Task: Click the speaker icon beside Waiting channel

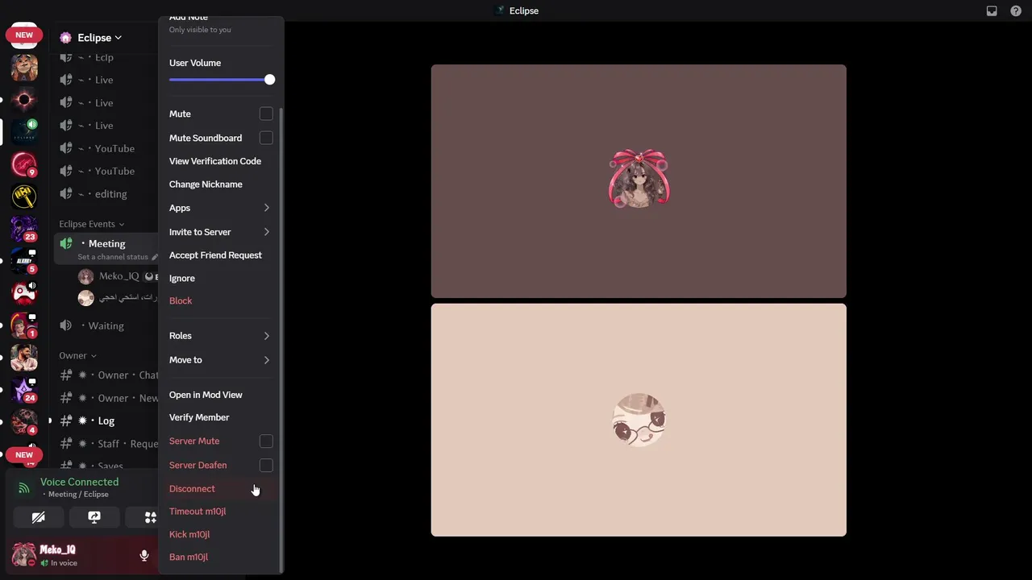Action: point(66,325)
